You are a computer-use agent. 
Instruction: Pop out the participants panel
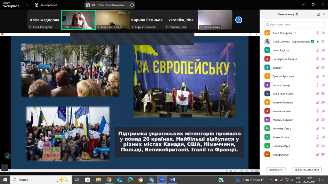(x=318, y=14)
